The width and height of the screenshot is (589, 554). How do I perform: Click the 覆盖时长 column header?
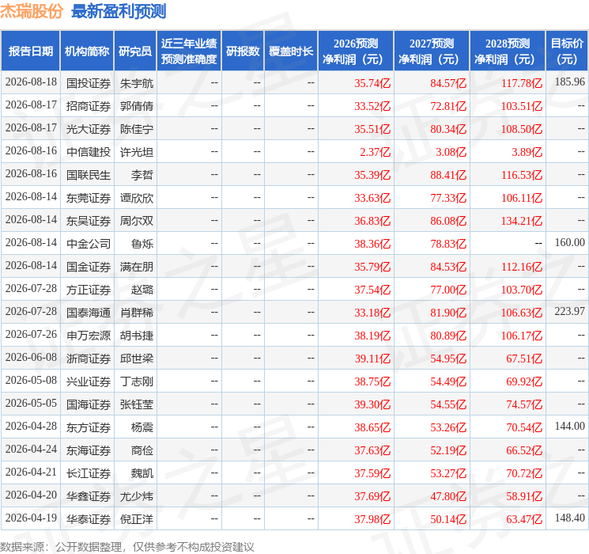[291, 51]
